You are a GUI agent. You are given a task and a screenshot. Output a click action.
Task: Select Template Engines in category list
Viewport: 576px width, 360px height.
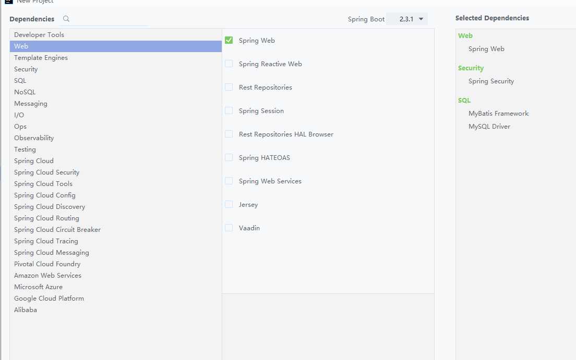(41, 58)
